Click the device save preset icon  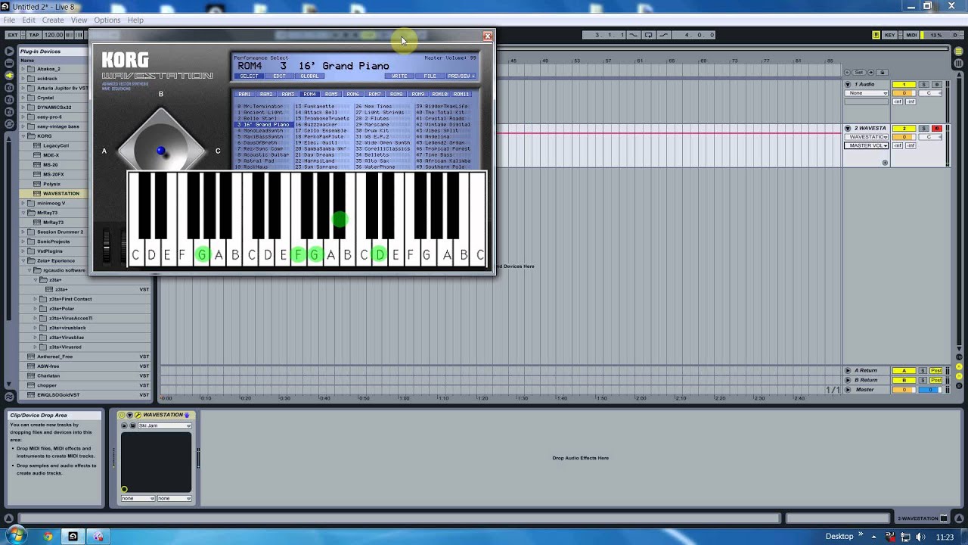132,425
